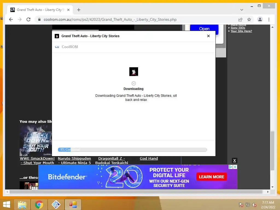Click the Bitdefender logo in the ad

[67, 177]
